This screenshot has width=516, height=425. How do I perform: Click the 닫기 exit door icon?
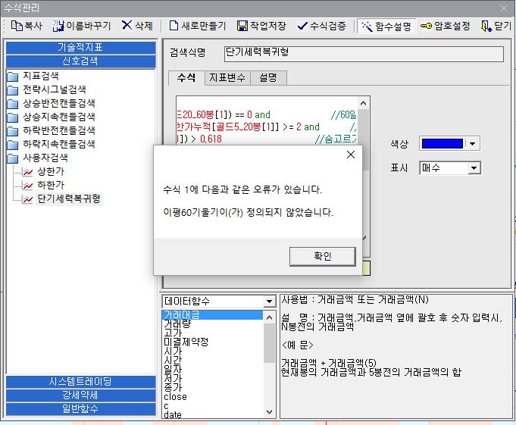point(486,26)
